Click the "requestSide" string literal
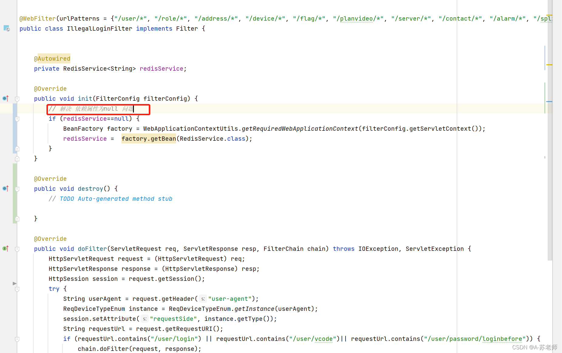Viewport: 562px width, 353px height. (173, 319)
